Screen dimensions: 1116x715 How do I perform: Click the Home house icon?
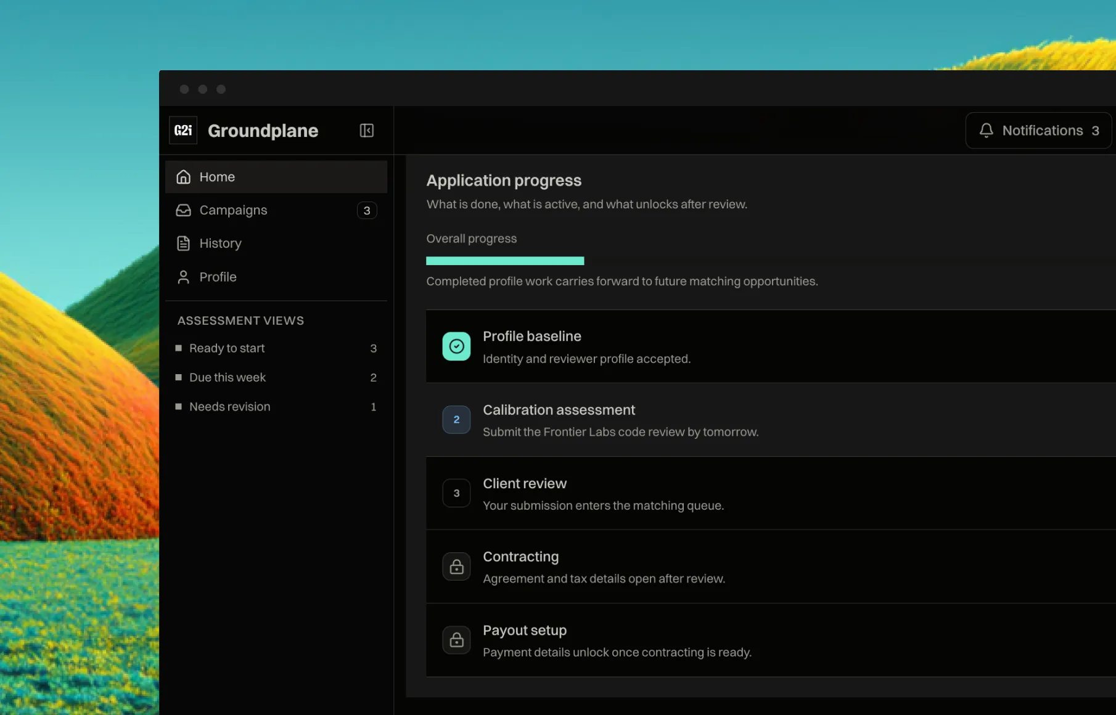pyautogui.click(x=183, y=177)
